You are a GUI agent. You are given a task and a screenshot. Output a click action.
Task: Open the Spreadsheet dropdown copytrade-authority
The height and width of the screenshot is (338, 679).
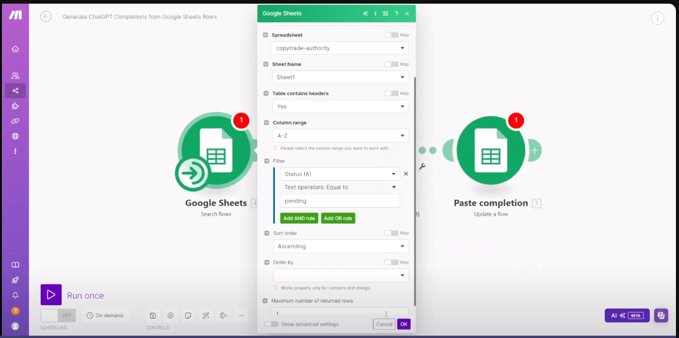click(340, 48)
